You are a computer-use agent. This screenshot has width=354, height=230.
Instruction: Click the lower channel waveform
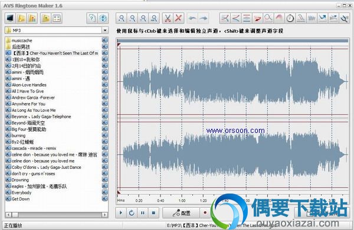point(233,155)
